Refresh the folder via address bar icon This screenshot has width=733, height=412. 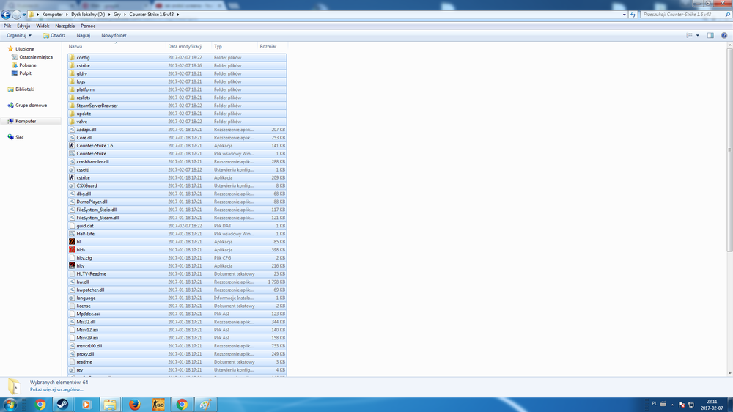pos(634,14)
